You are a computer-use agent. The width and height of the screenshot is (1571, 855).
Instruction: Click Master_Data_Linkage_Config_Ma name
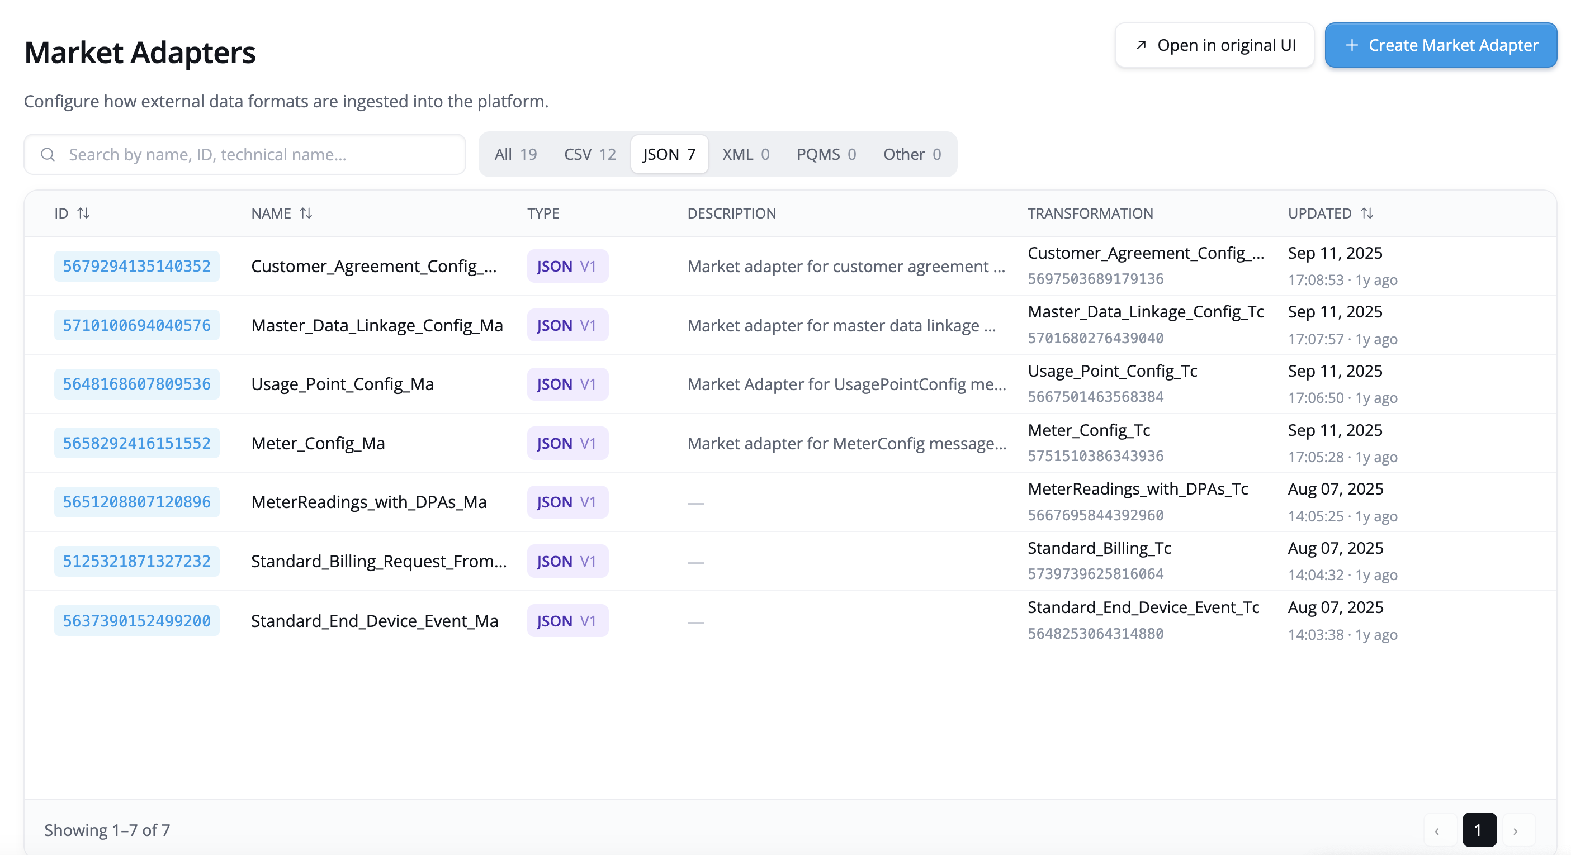[x=377, y=325]
